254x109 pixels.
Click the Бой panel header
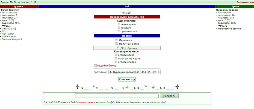point(127,6)
